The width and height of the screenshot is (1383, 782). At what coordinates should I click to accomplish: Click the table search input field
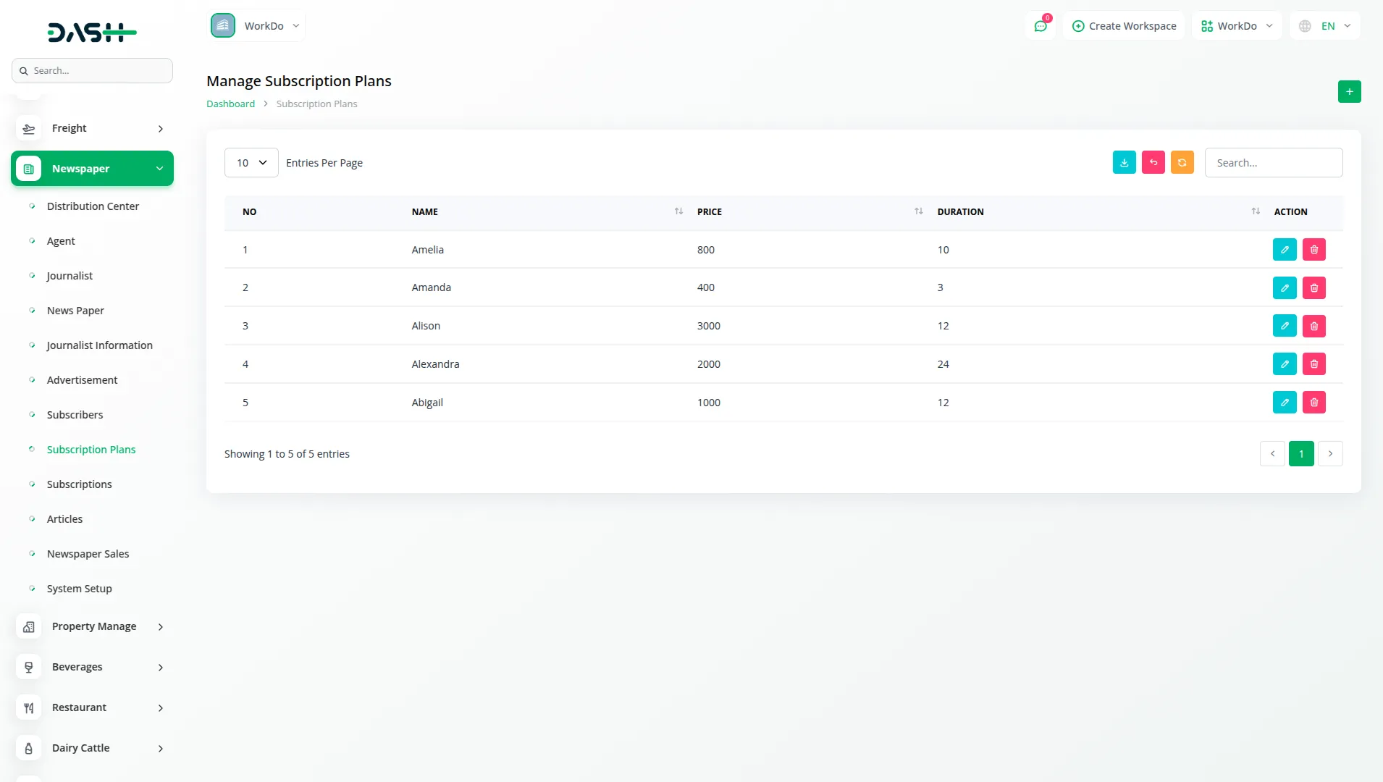[1273, 163]
